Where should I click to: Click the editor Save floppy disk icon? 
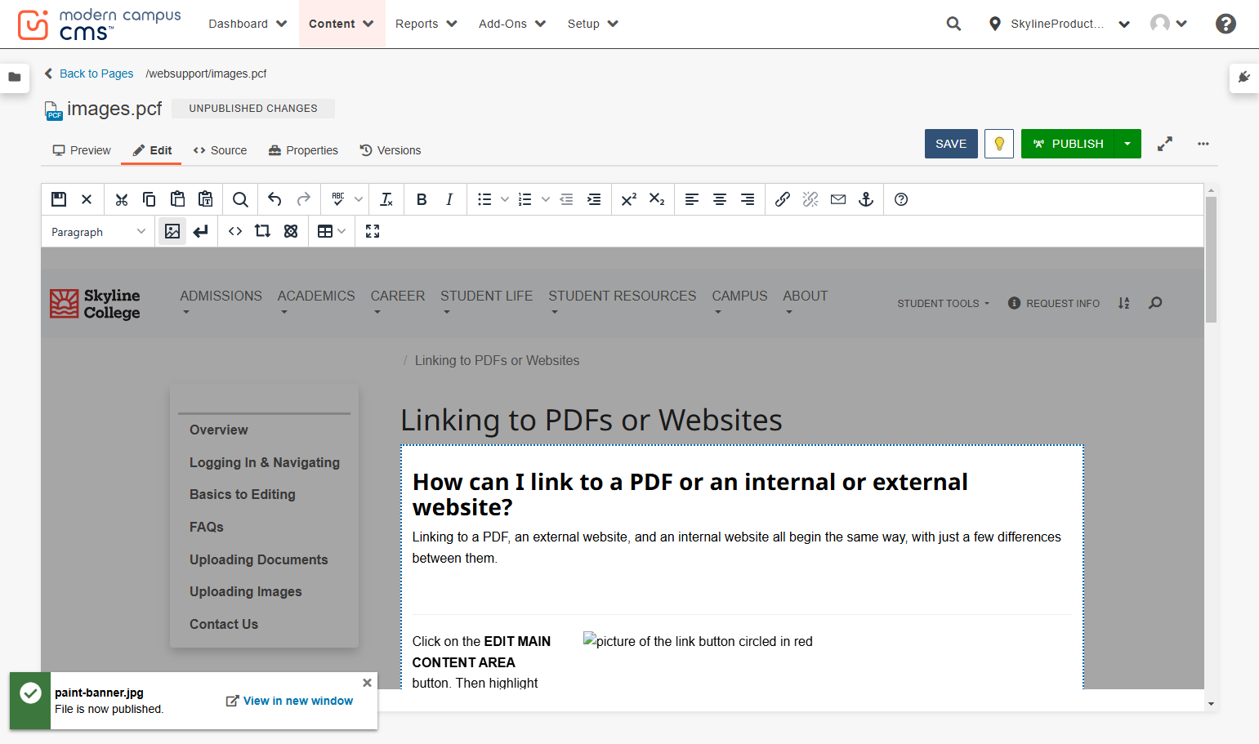[x=59, y=199]
